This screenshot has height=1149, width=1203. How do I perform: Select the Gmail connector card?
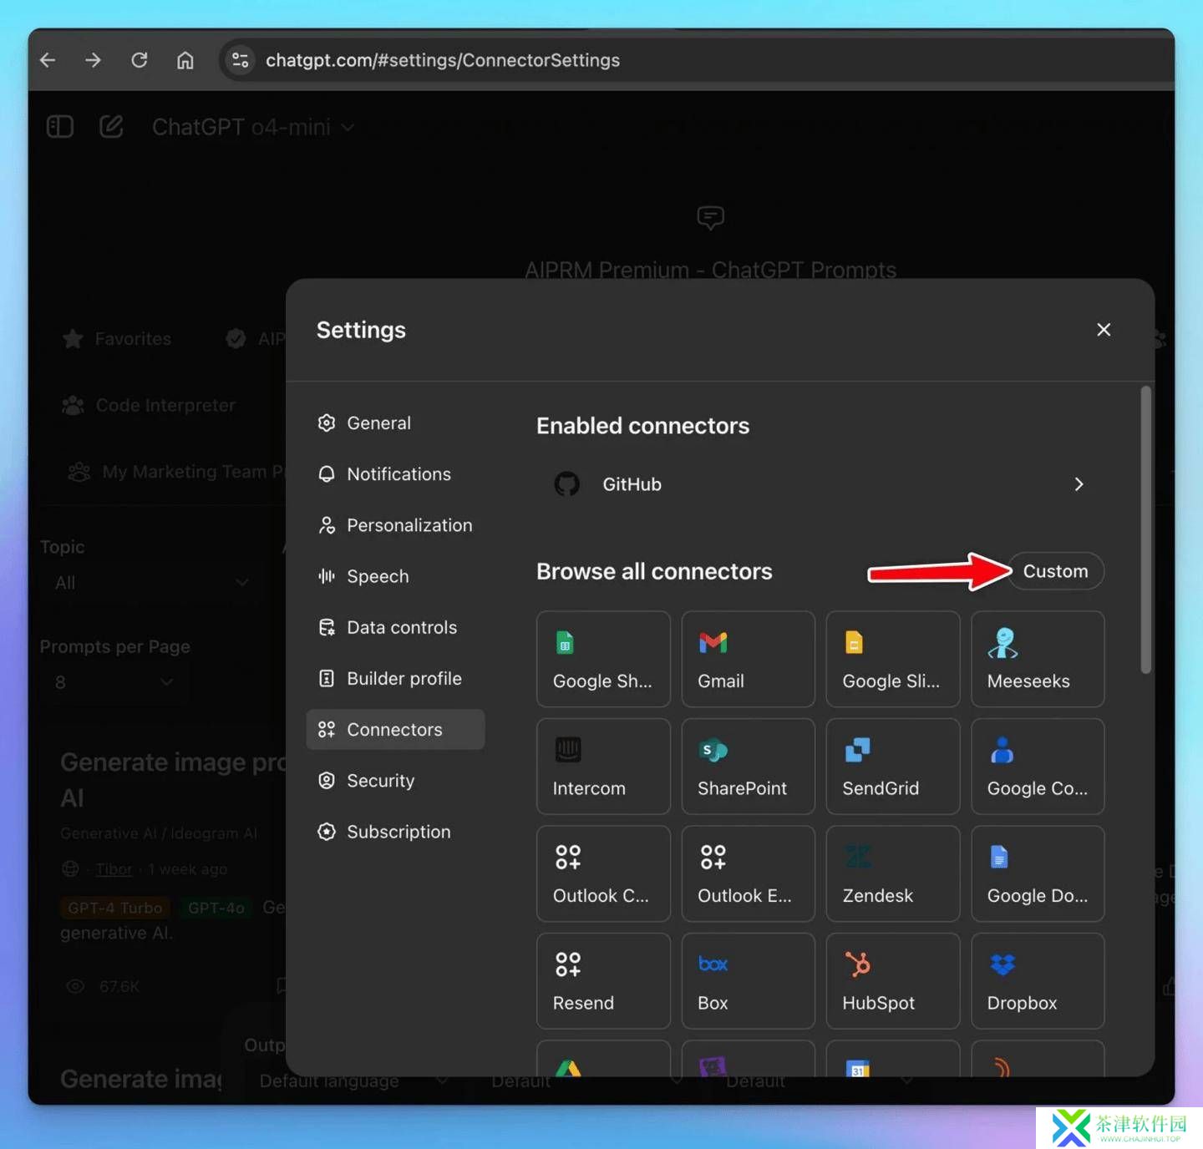click(748, 659)
